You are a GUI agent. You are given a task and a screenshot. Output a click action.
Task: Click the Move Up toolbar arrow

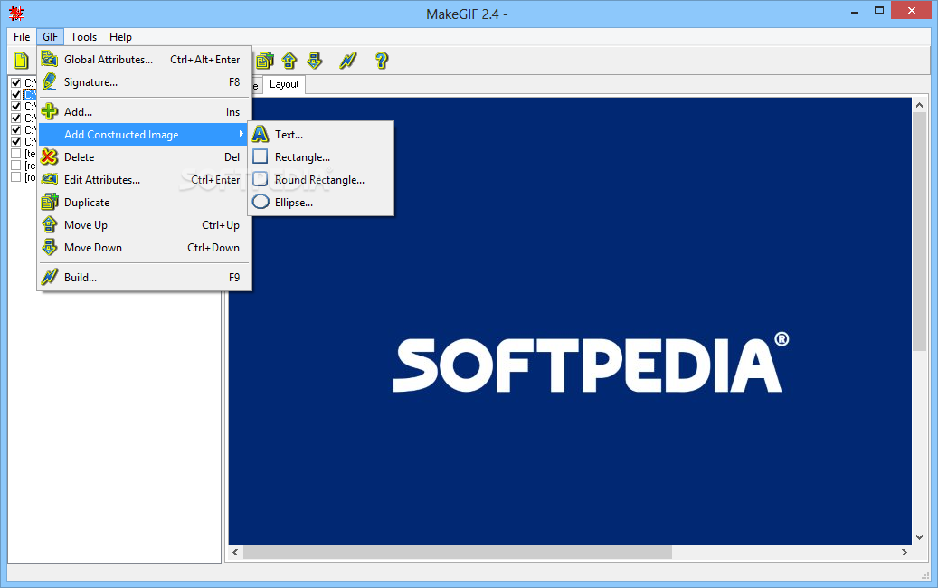click(289, 60)
